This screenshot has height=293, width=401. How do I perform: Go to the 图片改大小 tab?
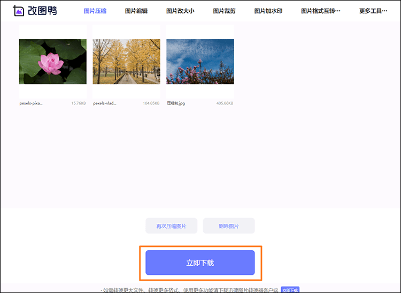(x=180, y=11)
